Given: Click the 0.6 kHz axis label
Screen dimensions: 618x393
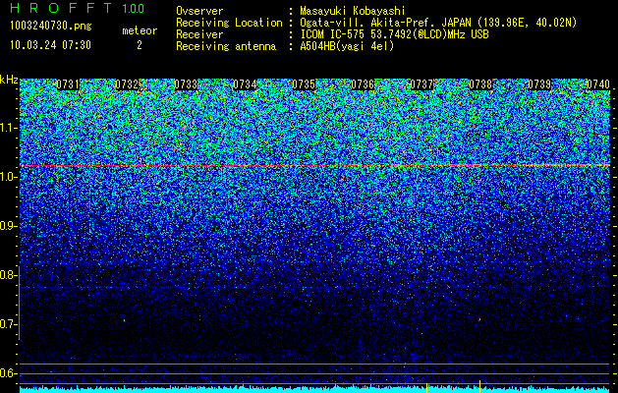Looking at the screenshot, I should click(x=8, y=373).
